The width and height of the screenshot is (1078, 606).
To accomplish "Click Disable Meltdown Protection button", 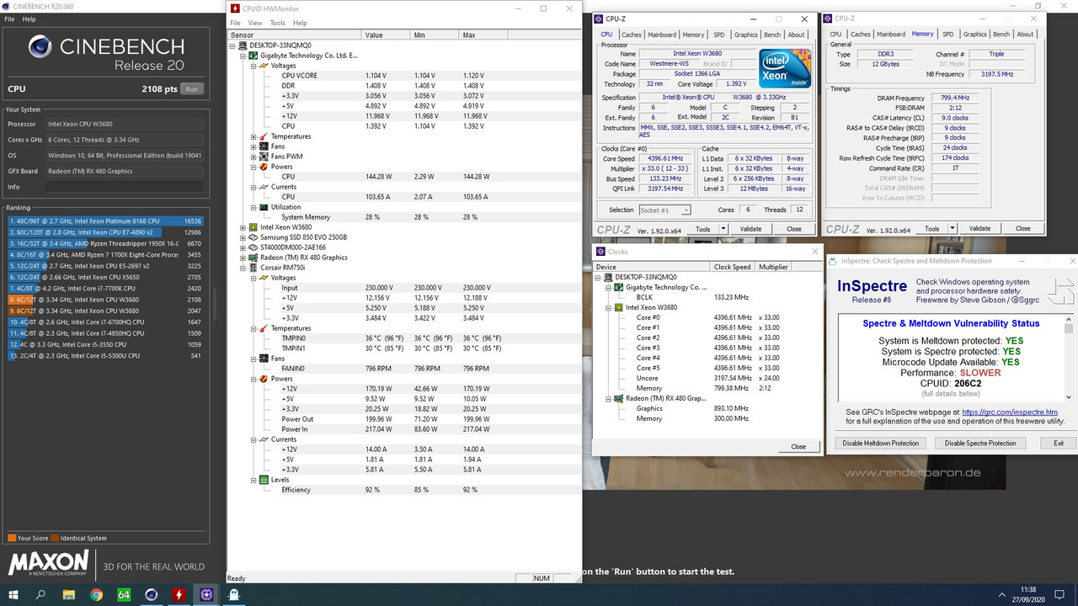I will coord(881,443).
